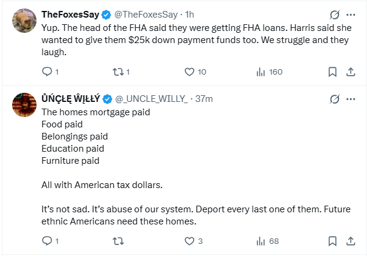This screenshot has height=256, width=367.
Task: Reply to Uncle Willy's post
Action: point(47,241)
